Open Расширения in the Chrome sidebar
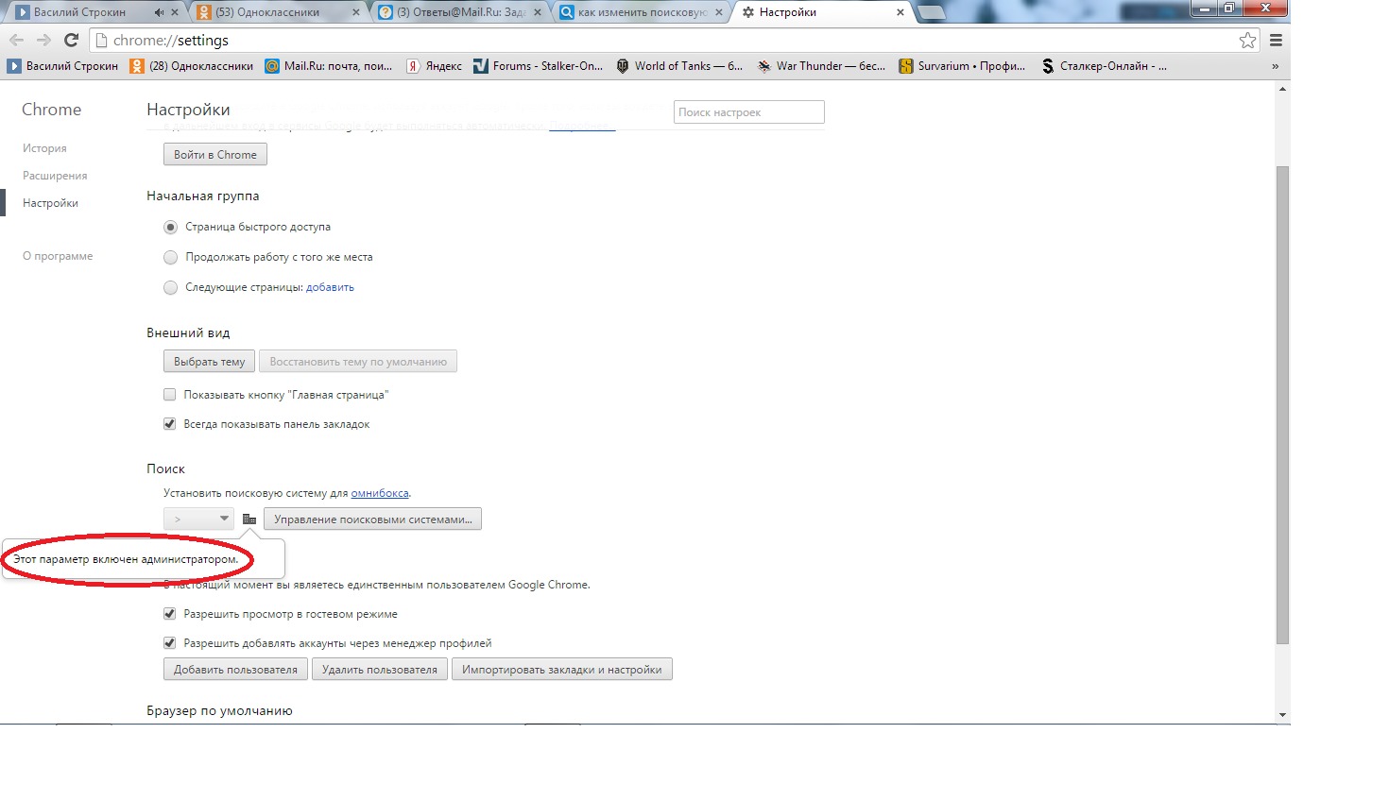The height and width of the screenshot is (801, 1389). (55, 176)
